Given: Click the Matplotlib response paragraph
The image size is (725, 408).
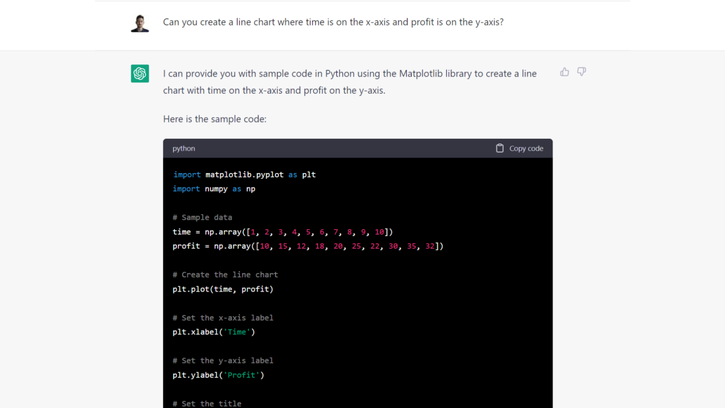Looking at the screenshot, I should pyautogui.click(x=349, y=82).
